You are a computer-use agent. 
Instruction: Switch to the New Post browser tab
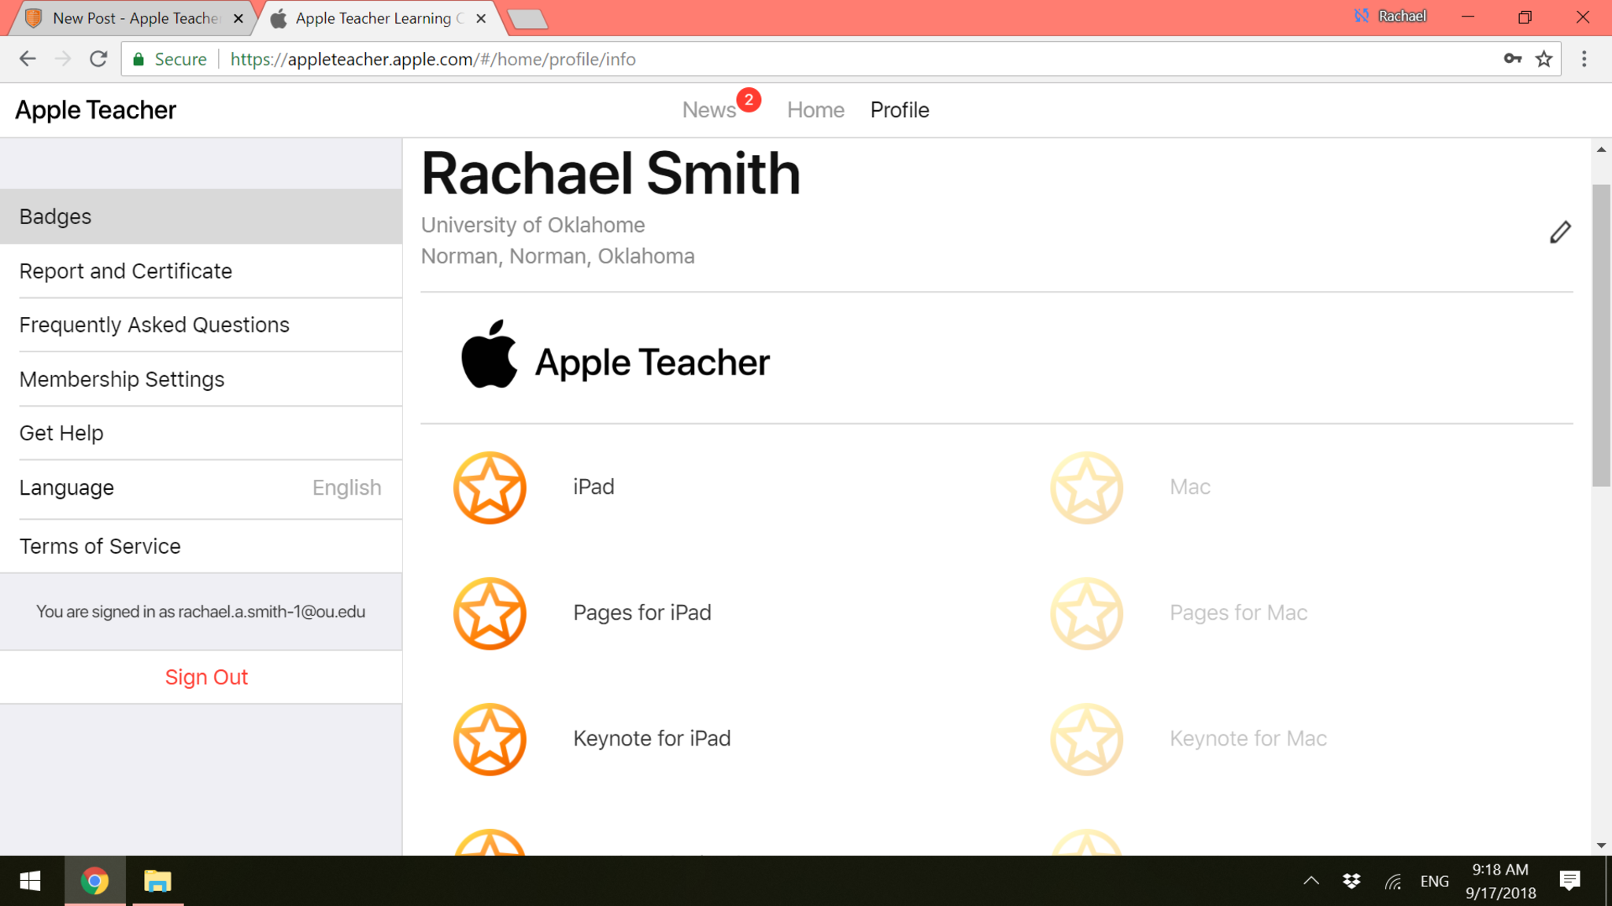point(134,18)
